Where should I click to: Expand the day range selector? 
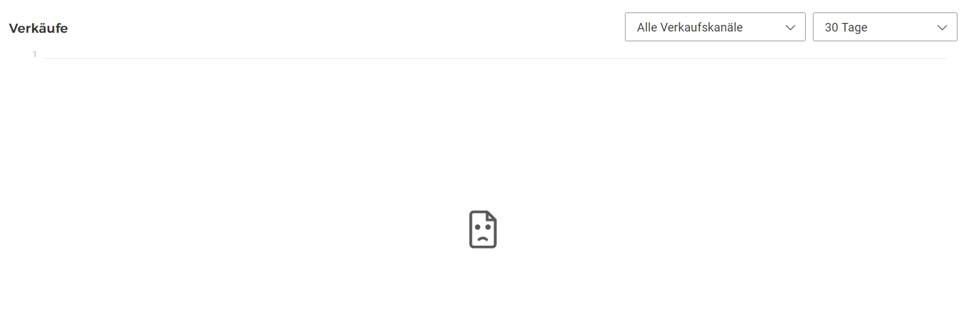[x=885, y=27]
